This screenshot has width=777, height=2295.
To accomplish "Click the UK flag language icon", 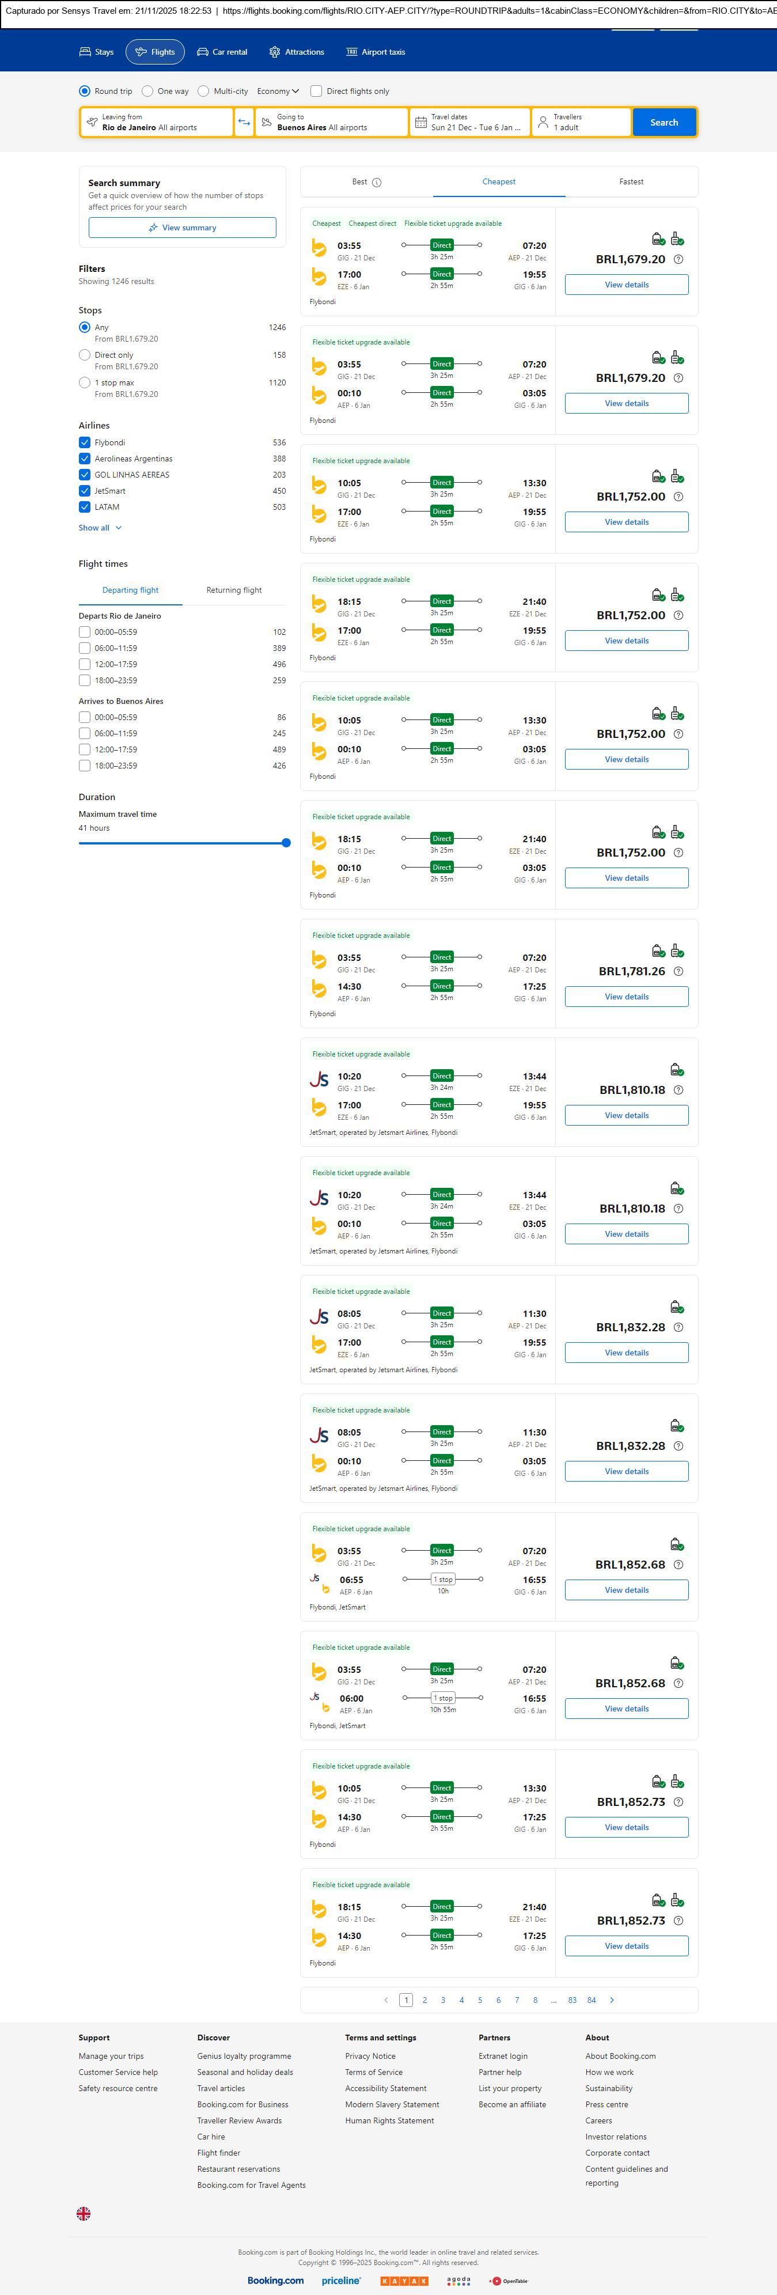I will click(x=84, y=2213).
